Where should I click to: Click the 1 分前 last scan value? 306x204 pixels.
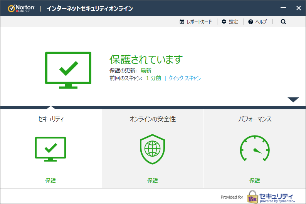coord(154,78)
